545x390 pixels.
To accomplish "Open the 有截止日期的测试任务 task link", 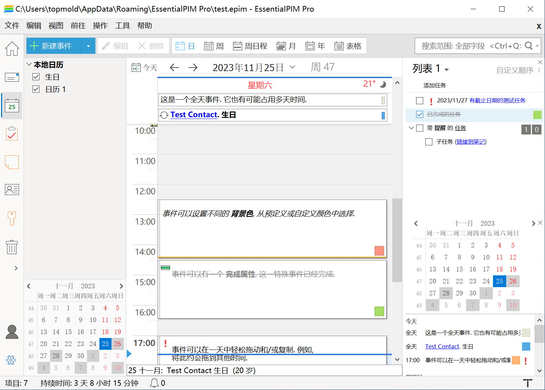I will (497, 101).
